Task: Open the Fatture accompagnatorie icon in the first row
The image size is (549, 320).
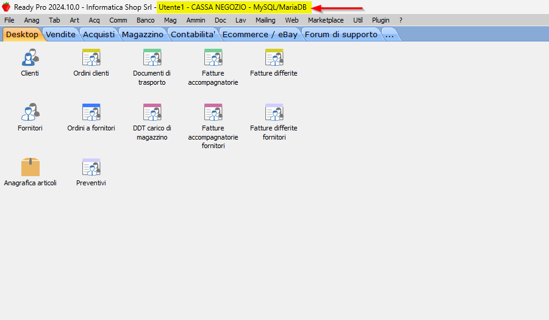Action: point(213,58)
